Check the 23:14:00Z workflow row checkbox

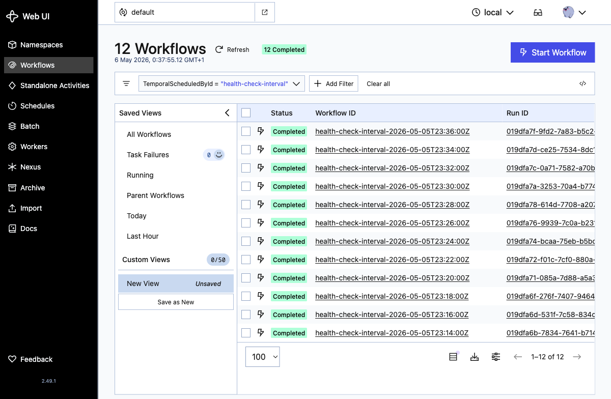tap(246, 333)
